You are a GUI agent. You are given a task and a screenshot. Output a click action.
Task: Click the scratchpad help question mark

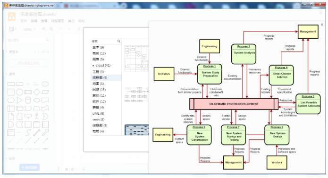coord(35,52)
